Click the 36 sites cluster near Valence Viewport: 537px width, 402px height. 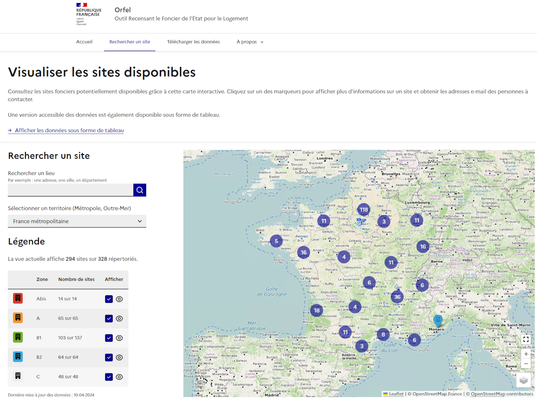[397, 297]
